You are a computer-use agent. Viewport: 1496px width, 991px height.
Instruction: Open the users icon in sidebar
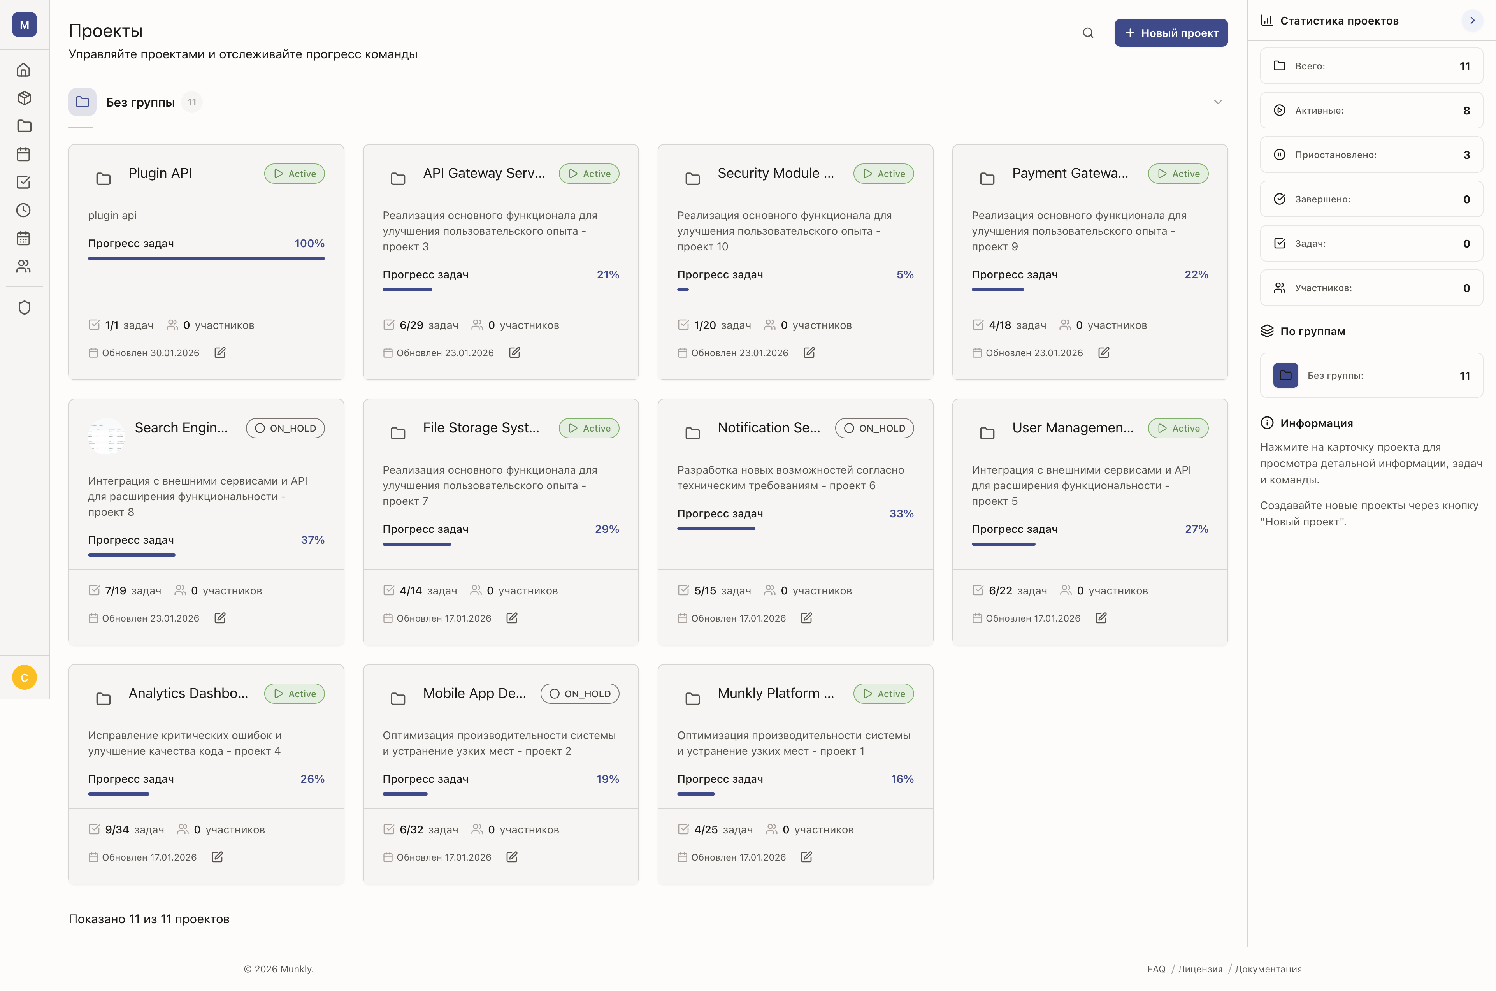[x=24, y=266]
